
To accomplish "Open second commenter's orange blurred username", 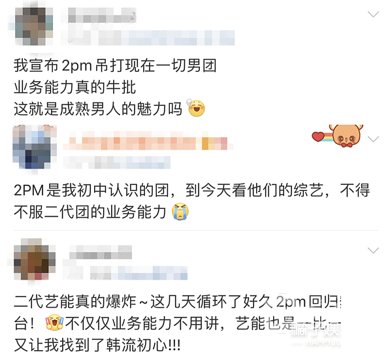I will pos(148,140).
